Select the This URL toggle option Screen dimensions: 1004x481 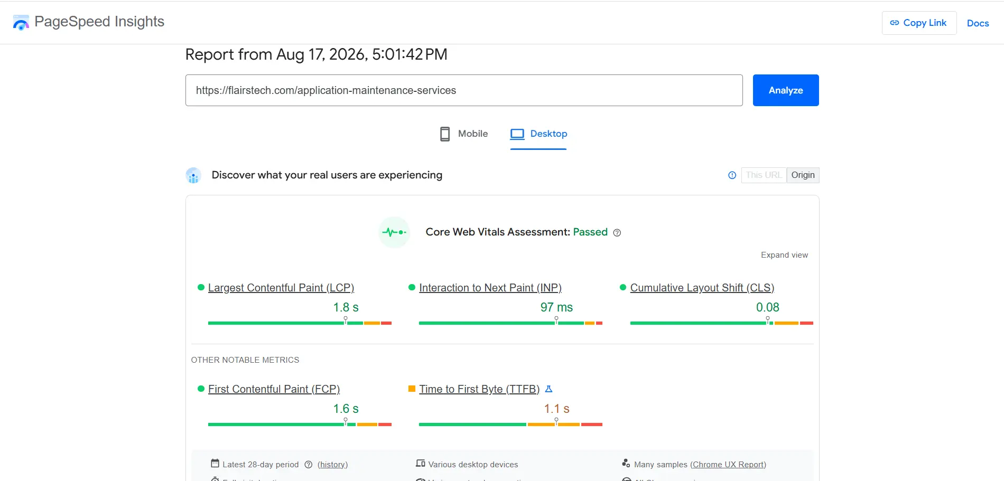(x=764, y=175)
